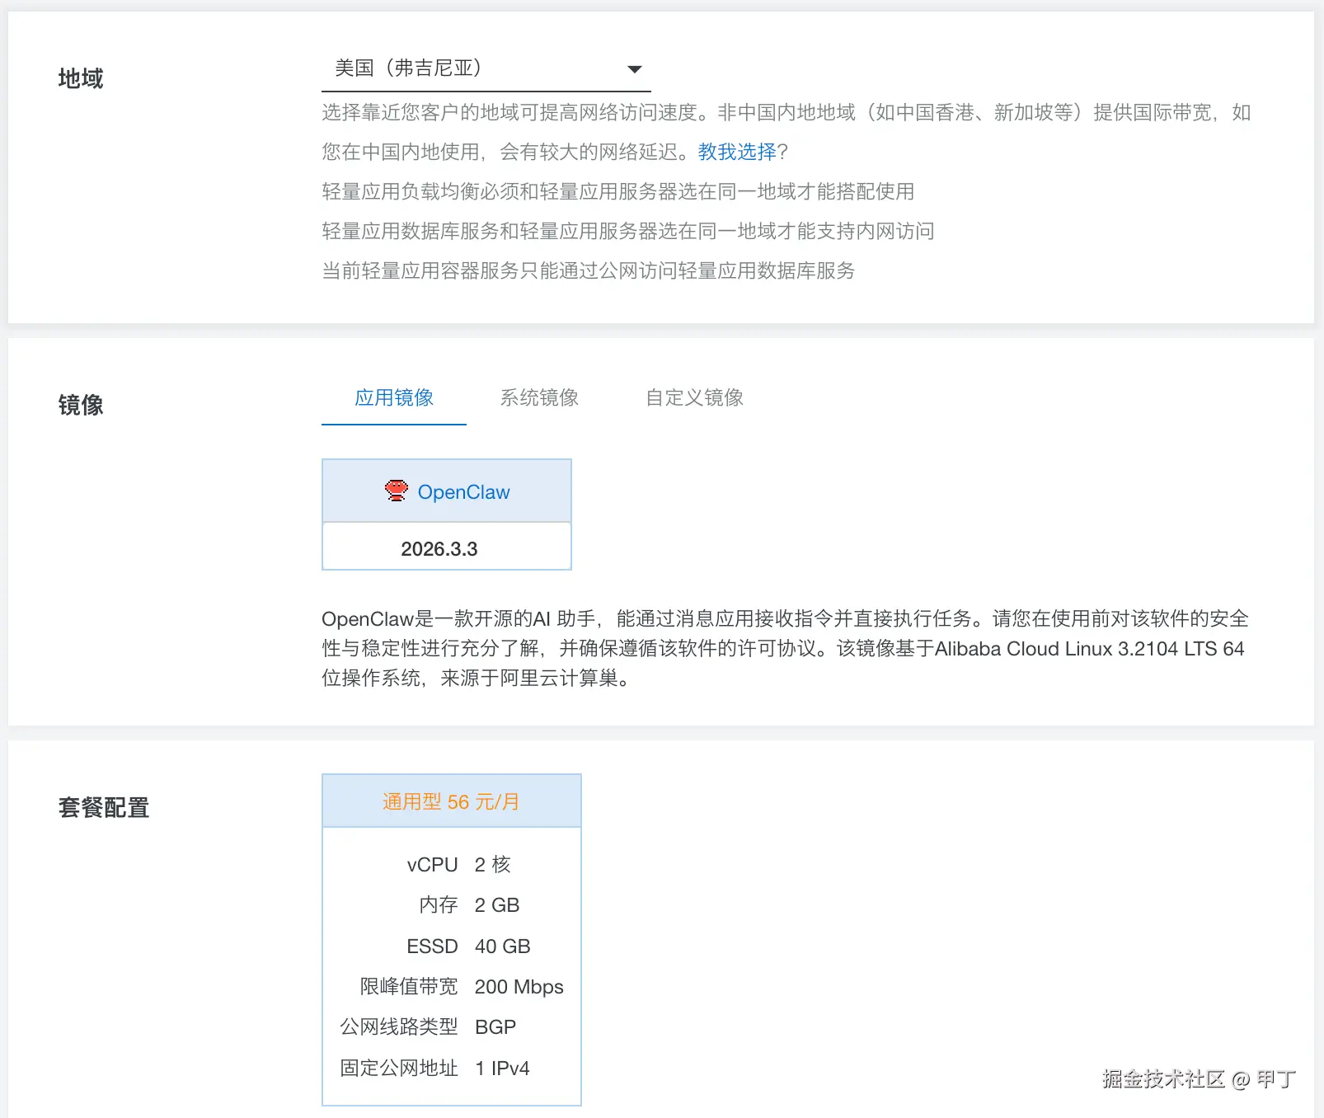Click the 地域 section label
Screen dimensions: 1324x1118
81,78
